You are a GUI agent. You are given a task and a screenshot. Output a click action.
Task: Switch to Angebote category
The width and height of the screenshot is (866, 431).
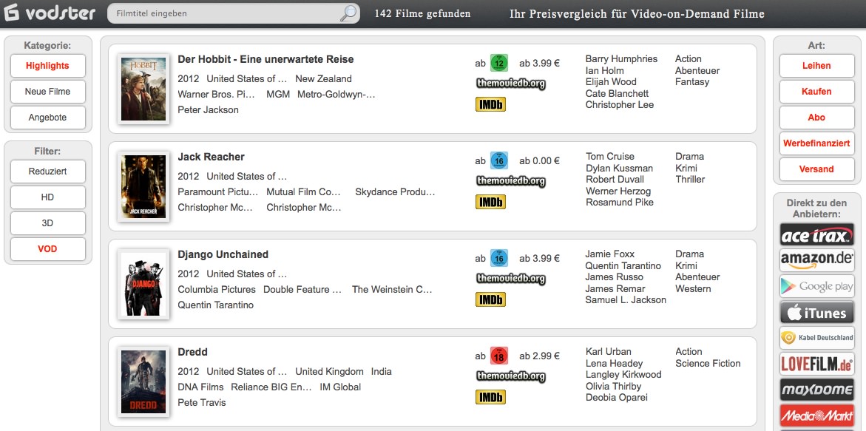47,118
